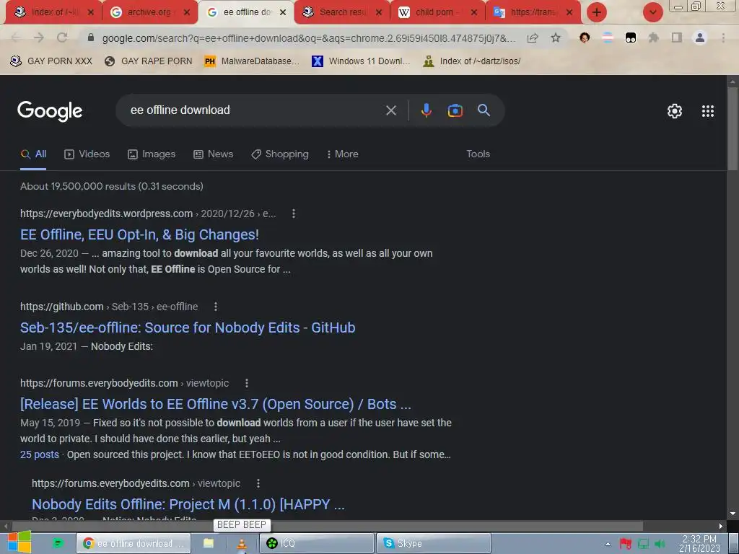Select the Videos search filter

(x=87, y=154)
